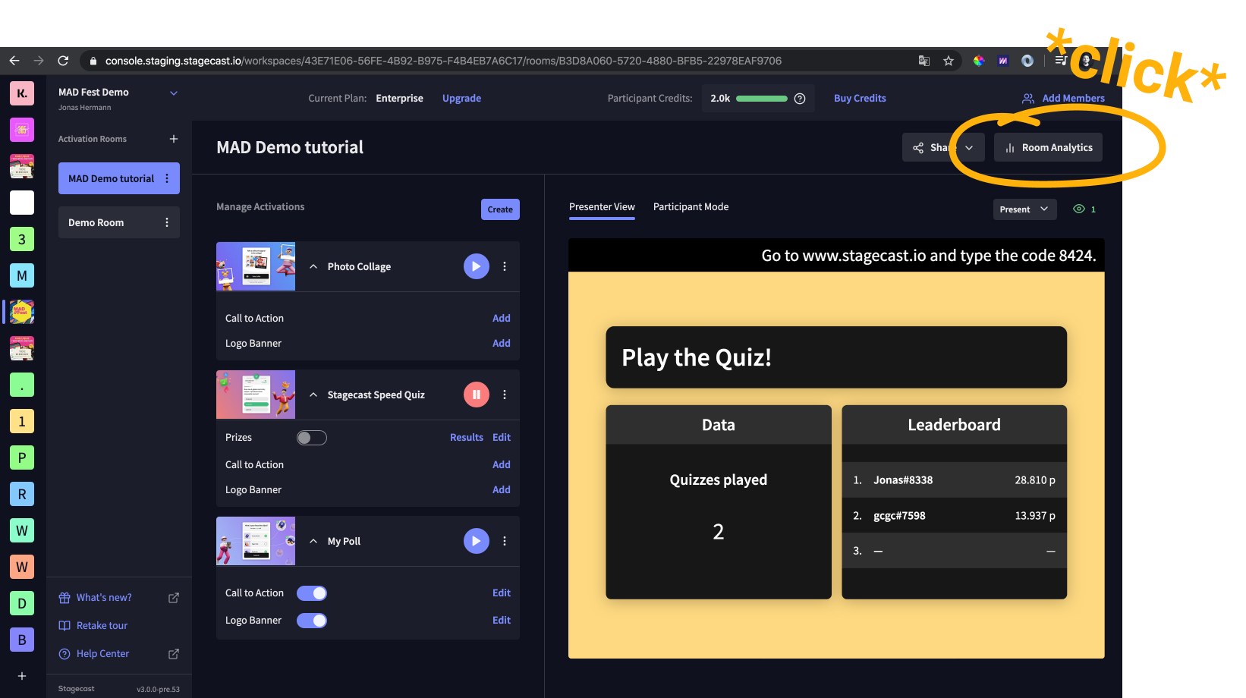Select the MAD Demo tutorial room
1246x698 pixels.
click(111, 178)
